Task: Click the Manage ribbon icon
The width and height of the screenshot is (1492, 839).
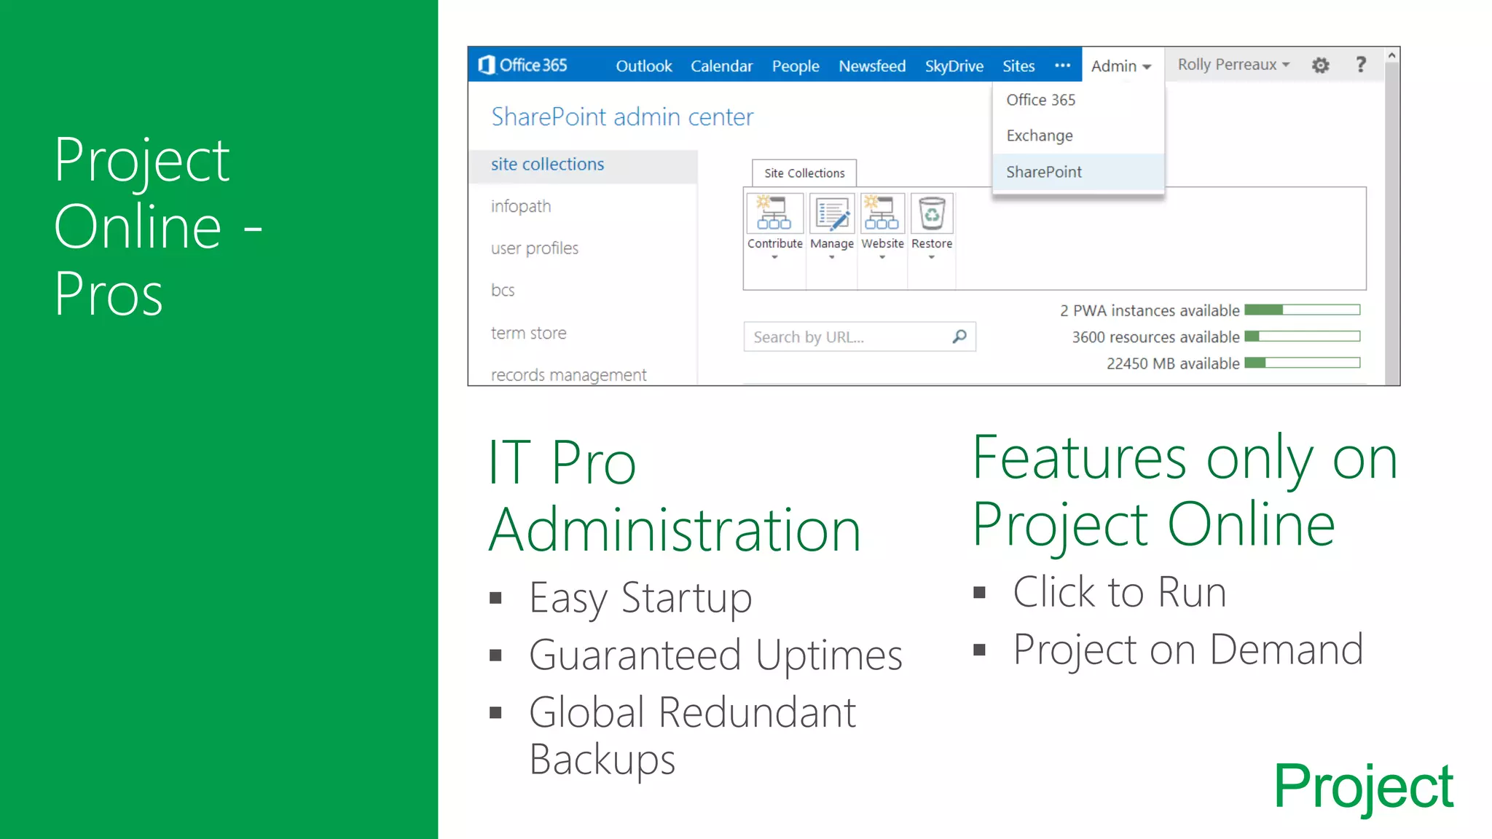Action: 832,213
